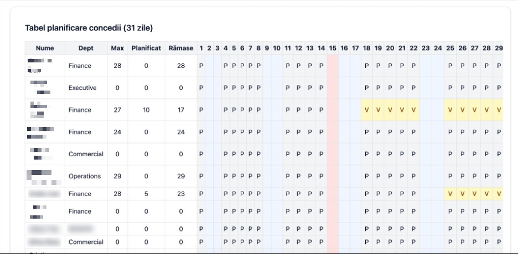This screenshot has height=254, width=518.
Task: Select the yellow V cell under day 18
Action: [x=366, y=110]
